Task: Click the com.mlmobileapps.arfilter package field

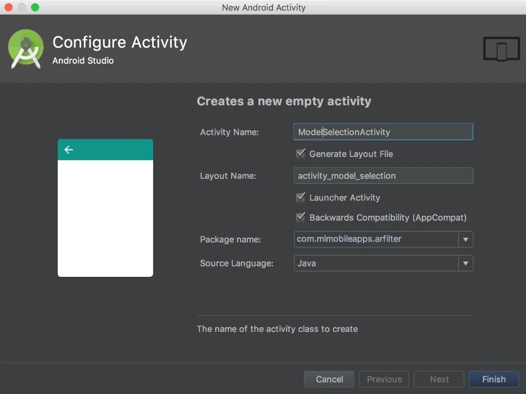Action: [376, 239]
